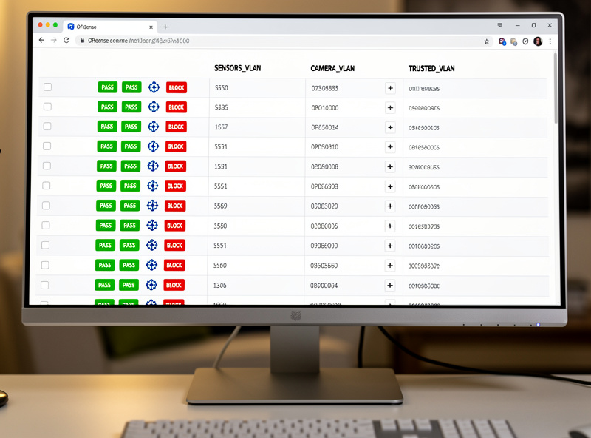Click the move icon in the 0P086903 row
Screen dimensions: 591x438
pyautogui.click(x=152, y=186)
